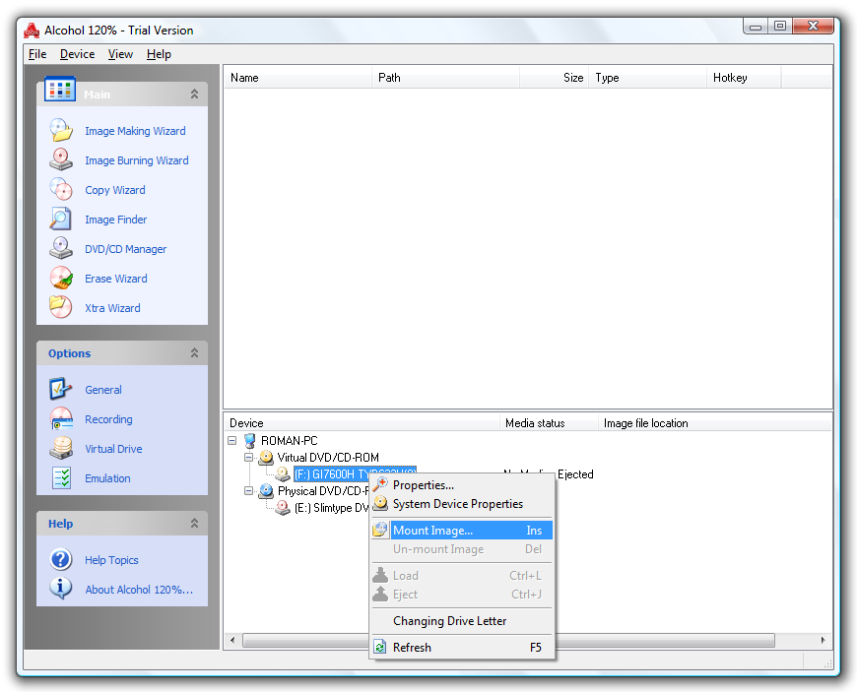Viewport: 857px width, 692px height.
Task: Open the Device menu
Action: click(x=77, y=54)
